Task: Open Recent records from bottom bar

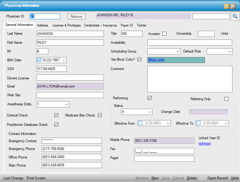Action: tap(218, 178)
